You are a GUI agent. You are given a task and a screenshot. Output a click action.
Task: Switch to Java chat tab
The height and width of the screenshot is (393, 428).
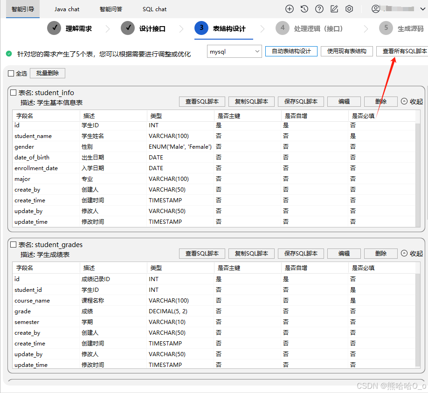point(67,9)
